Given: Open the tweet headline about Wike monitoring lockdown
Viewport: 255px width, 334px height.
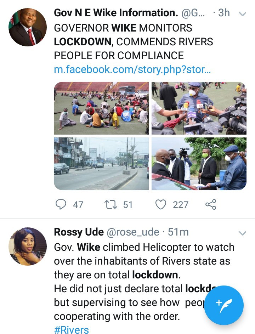Looking at the screenshot, I should [133, 41].
